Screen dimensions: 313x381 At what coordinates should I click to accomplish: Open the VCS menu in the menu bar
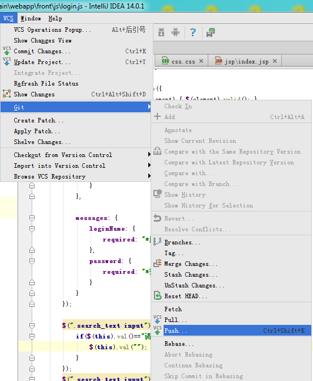(8, 18)
